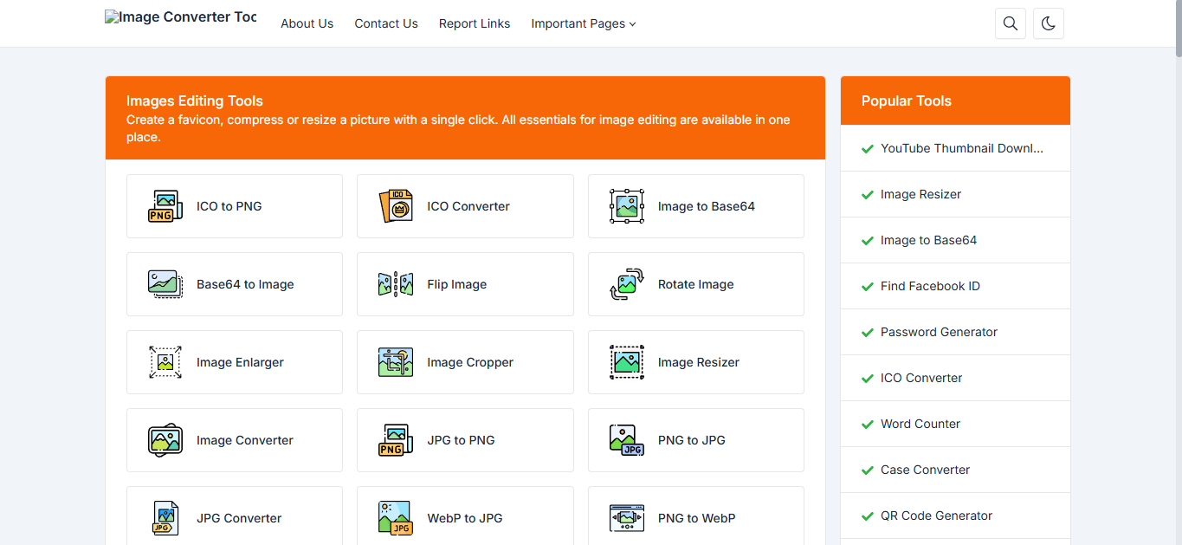Toggle dark mode with moon button
This screenshot has height=545, width=1182.
pos(1049,23)
